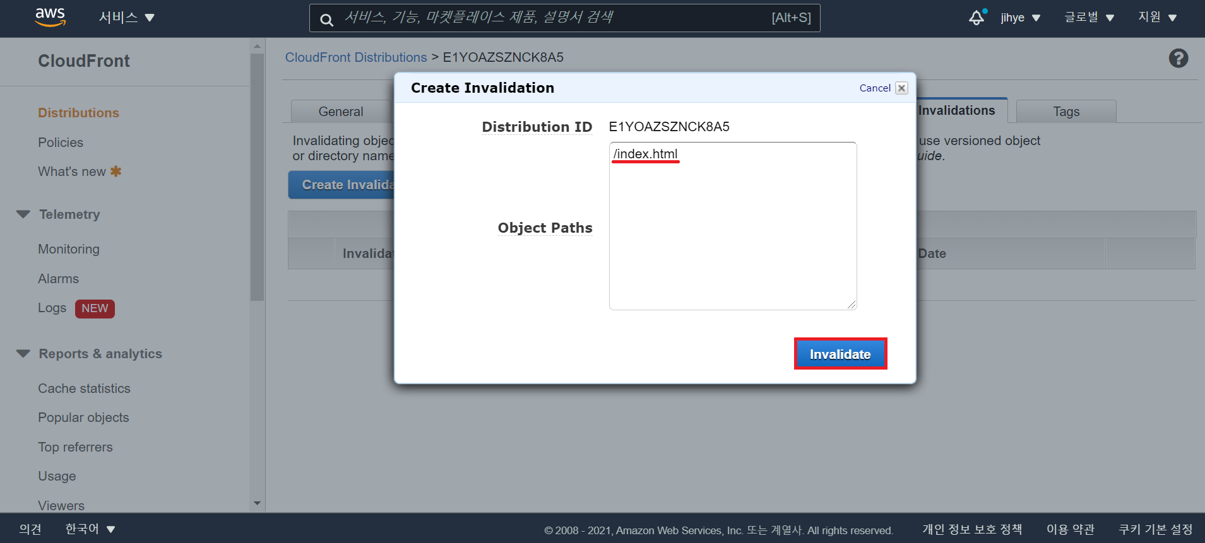Click the Date column header
The image size is (1205, 543).
[932, 254]
